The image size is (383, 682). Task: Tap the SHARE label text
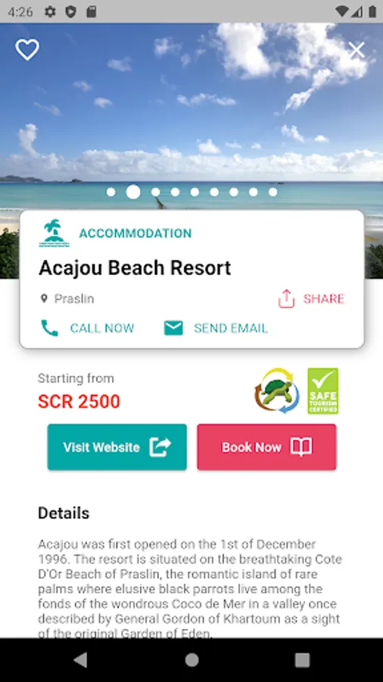pyautogui.click(x=323, y=299)
